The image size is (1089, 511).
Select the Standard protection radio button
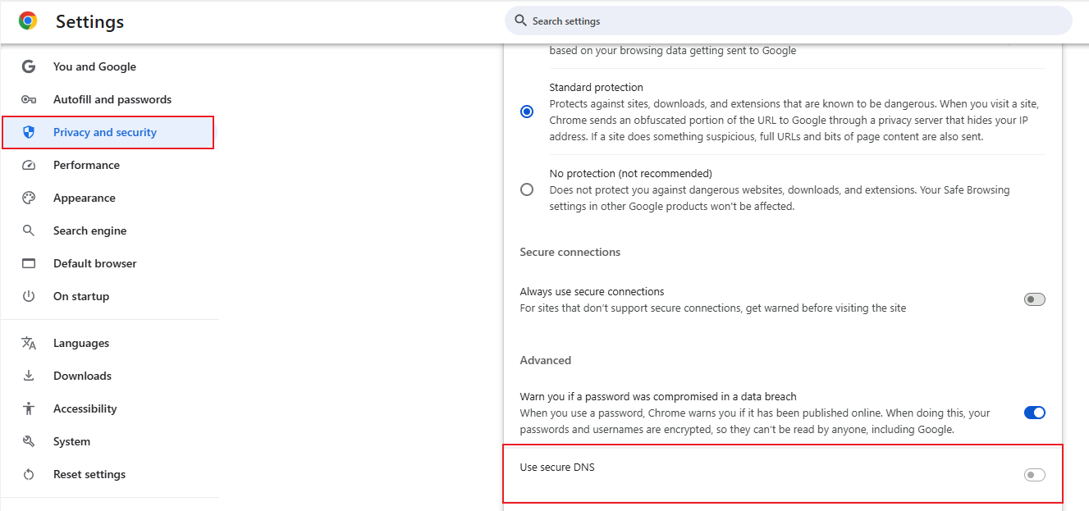click(527, 112)
